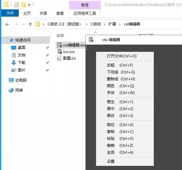Click the folder icon in quick access toolbar
The width and height of the screenshot is (182, 170).
(6, 4)
